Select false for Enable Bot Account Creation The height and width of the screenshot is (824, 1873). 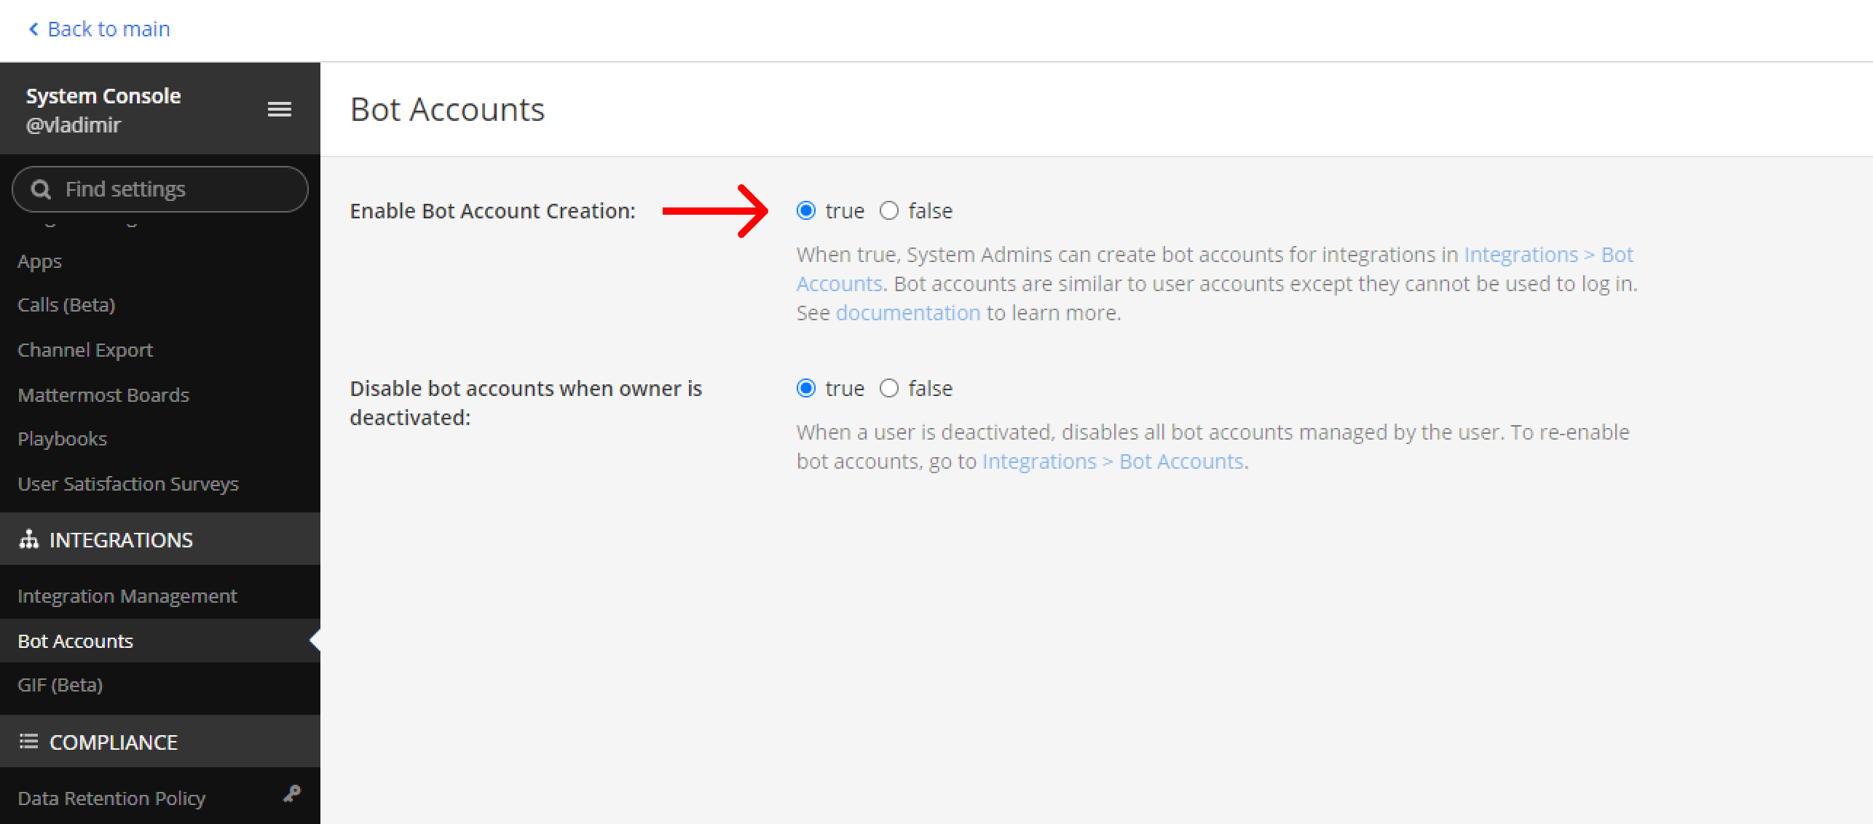click(x=888, y=211)
